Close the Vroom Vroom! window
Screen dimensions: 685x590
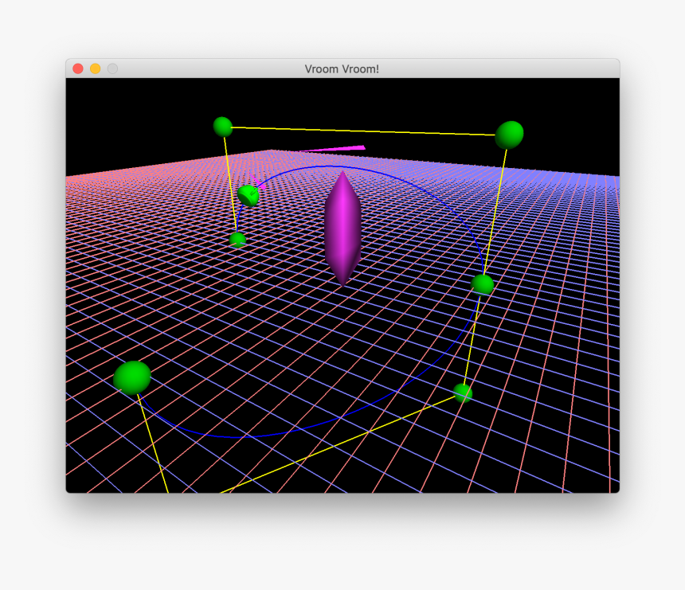tap(78, 68)
